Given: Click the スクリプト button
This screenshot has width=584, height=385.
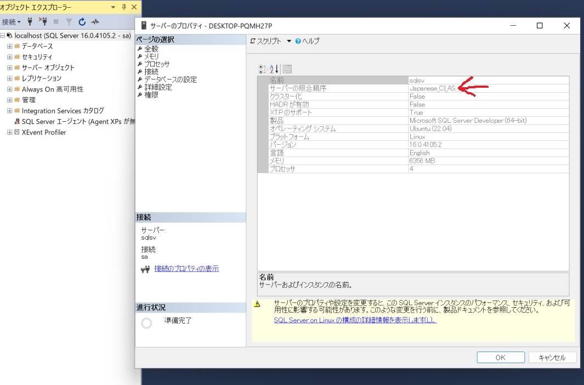Looking at the screenshot, I should (x=266, y=41).
